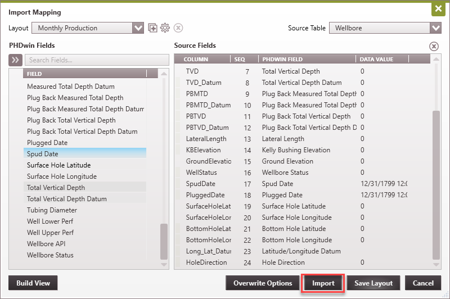The width and height of the screenshot is (450, 299).
Task: Open the Layout dropdown arrow
Action: [138, 28]
